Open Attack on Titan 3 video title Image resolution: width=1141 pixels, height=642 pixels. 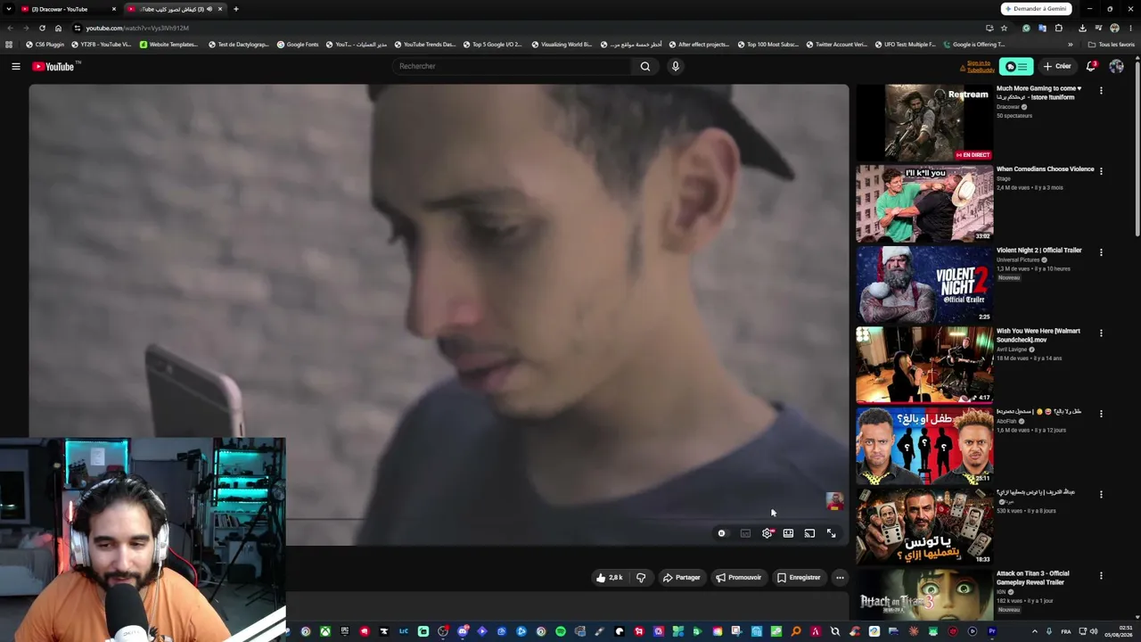pyautogui.click(x=1032, y=578)
